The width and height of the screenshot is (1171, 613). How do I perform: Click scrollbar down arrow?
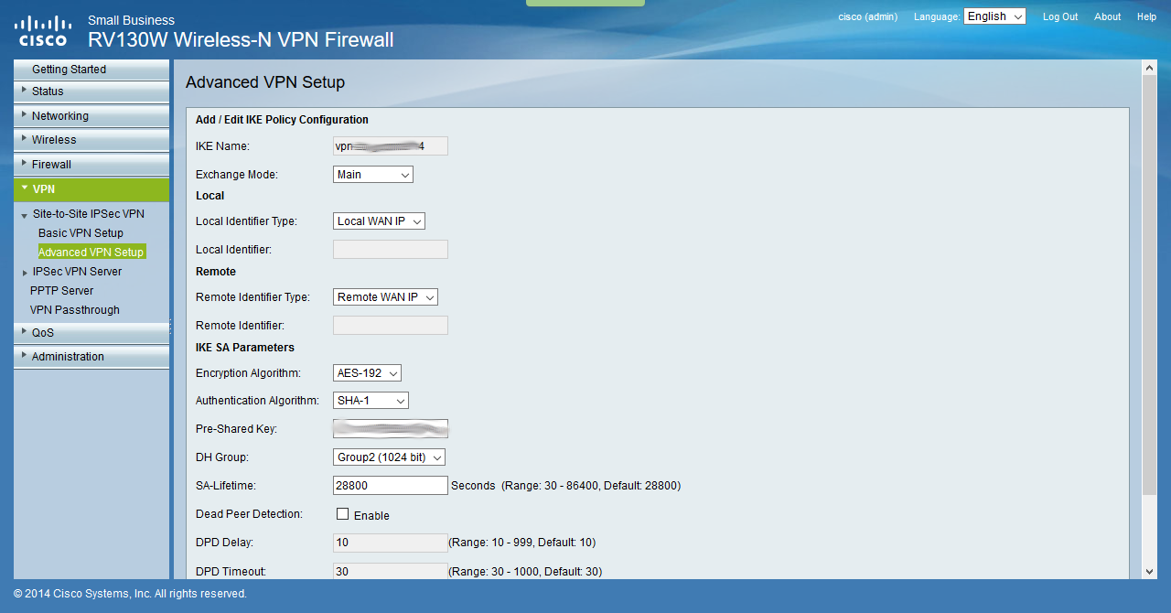coord(1150,572)
